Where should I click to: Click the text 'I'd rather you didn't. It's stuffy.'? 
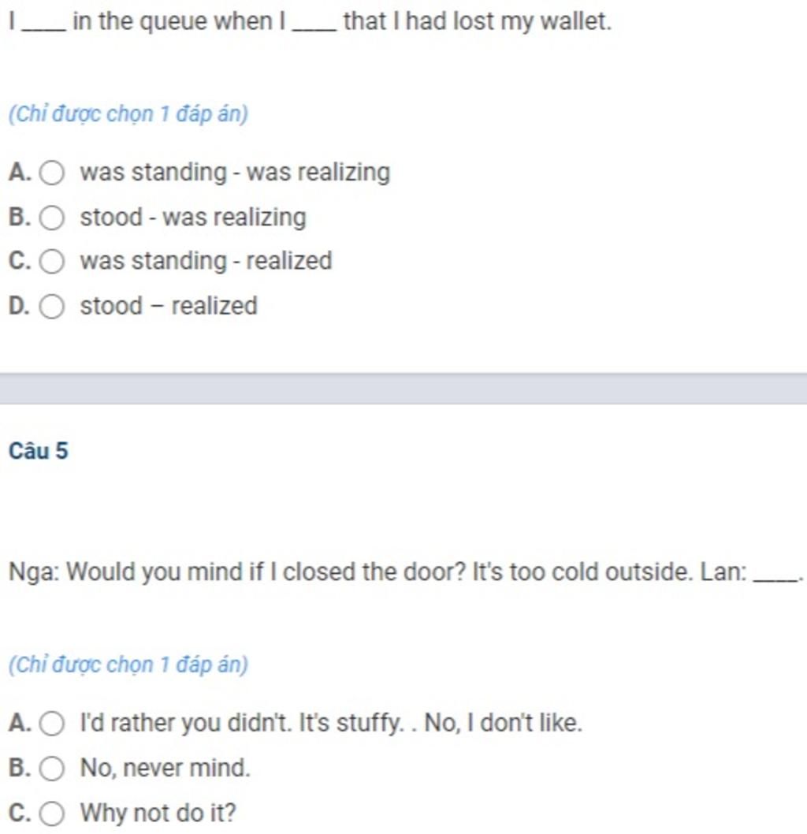click(x=242, y=723)
